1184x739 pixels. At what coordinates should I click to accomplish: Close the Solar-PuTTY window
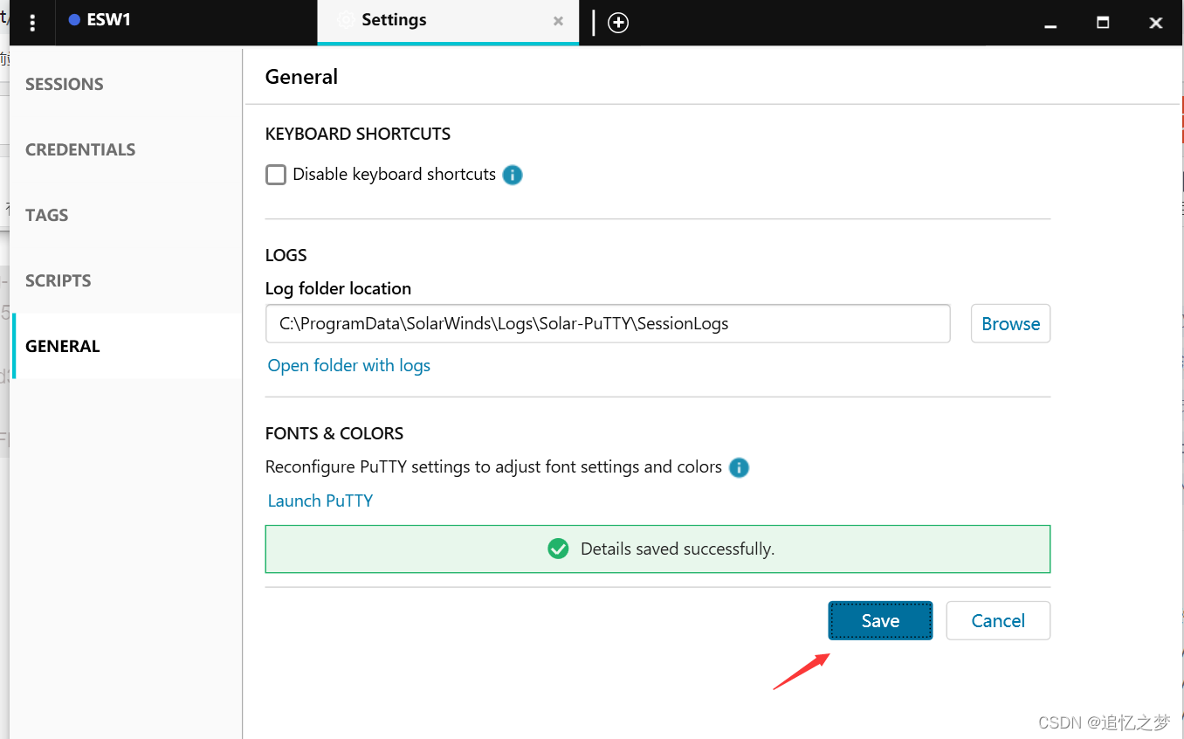click(x=1156, y=23)
